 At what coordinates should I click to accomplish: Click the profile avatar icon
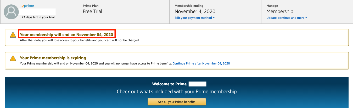(11, 12)
